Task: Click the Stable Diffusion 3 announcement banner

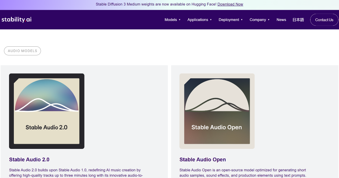Action: [x=169, y=4]
